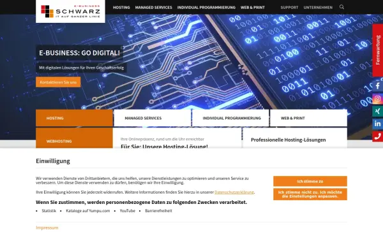Click the E-Business Schwarz logo
383x239 pixels.
coord(70,11)
